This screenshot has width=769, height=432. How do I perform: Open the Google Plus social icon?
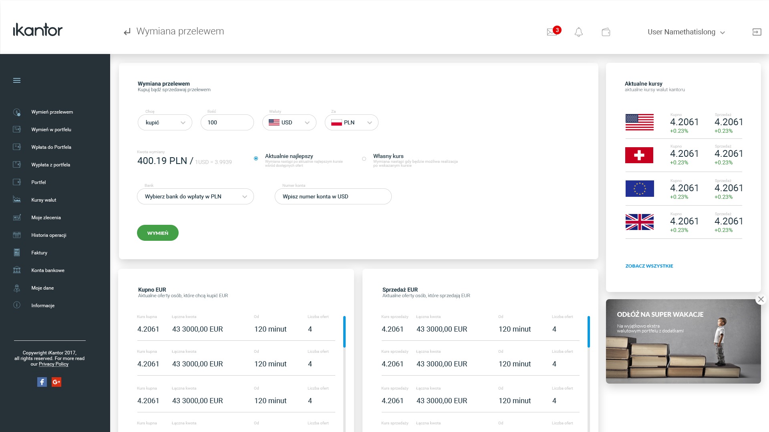point(56,382)
